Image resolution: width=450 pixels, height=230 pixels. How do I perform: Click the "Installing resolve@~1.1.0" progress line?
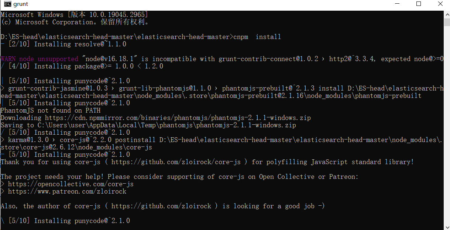[80, 44]
